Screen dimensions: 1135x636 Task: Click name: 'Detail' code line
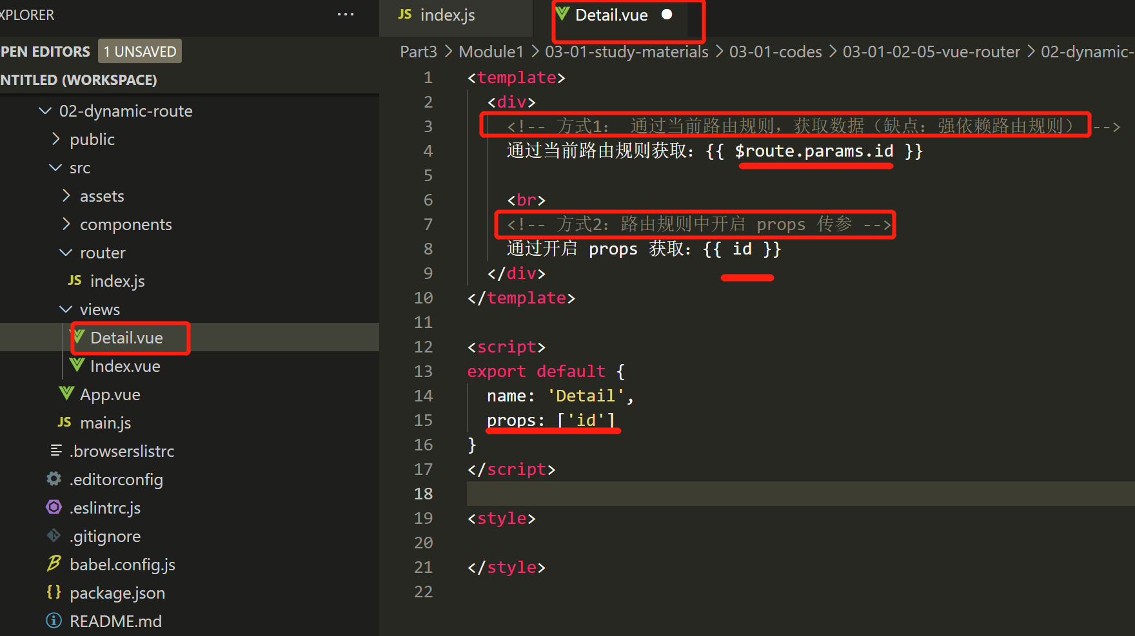point(560,396)
